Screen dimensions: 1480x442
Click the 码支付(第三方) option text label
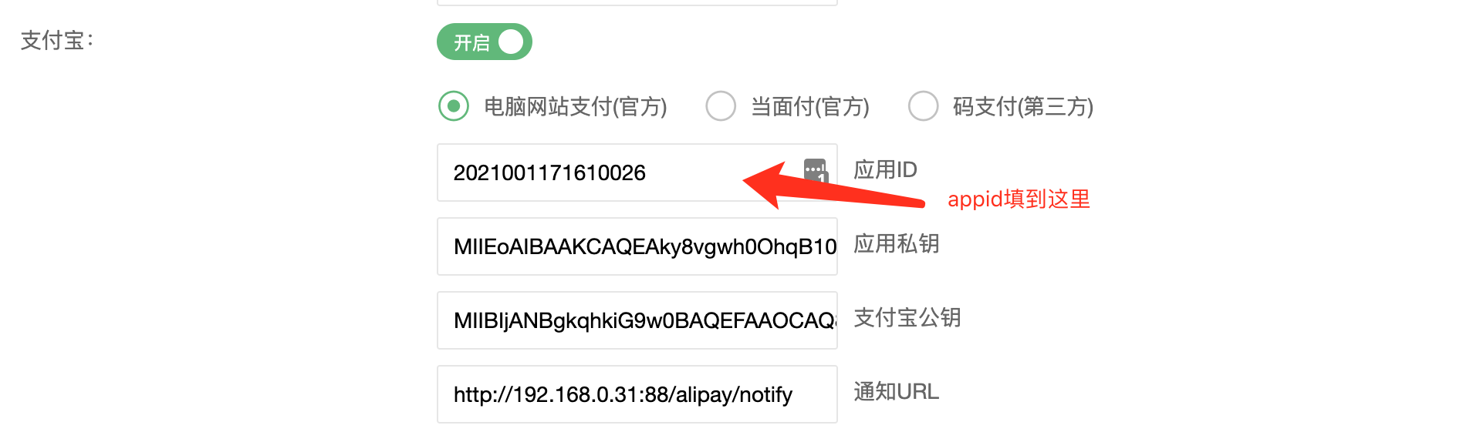click(1023, 106)
